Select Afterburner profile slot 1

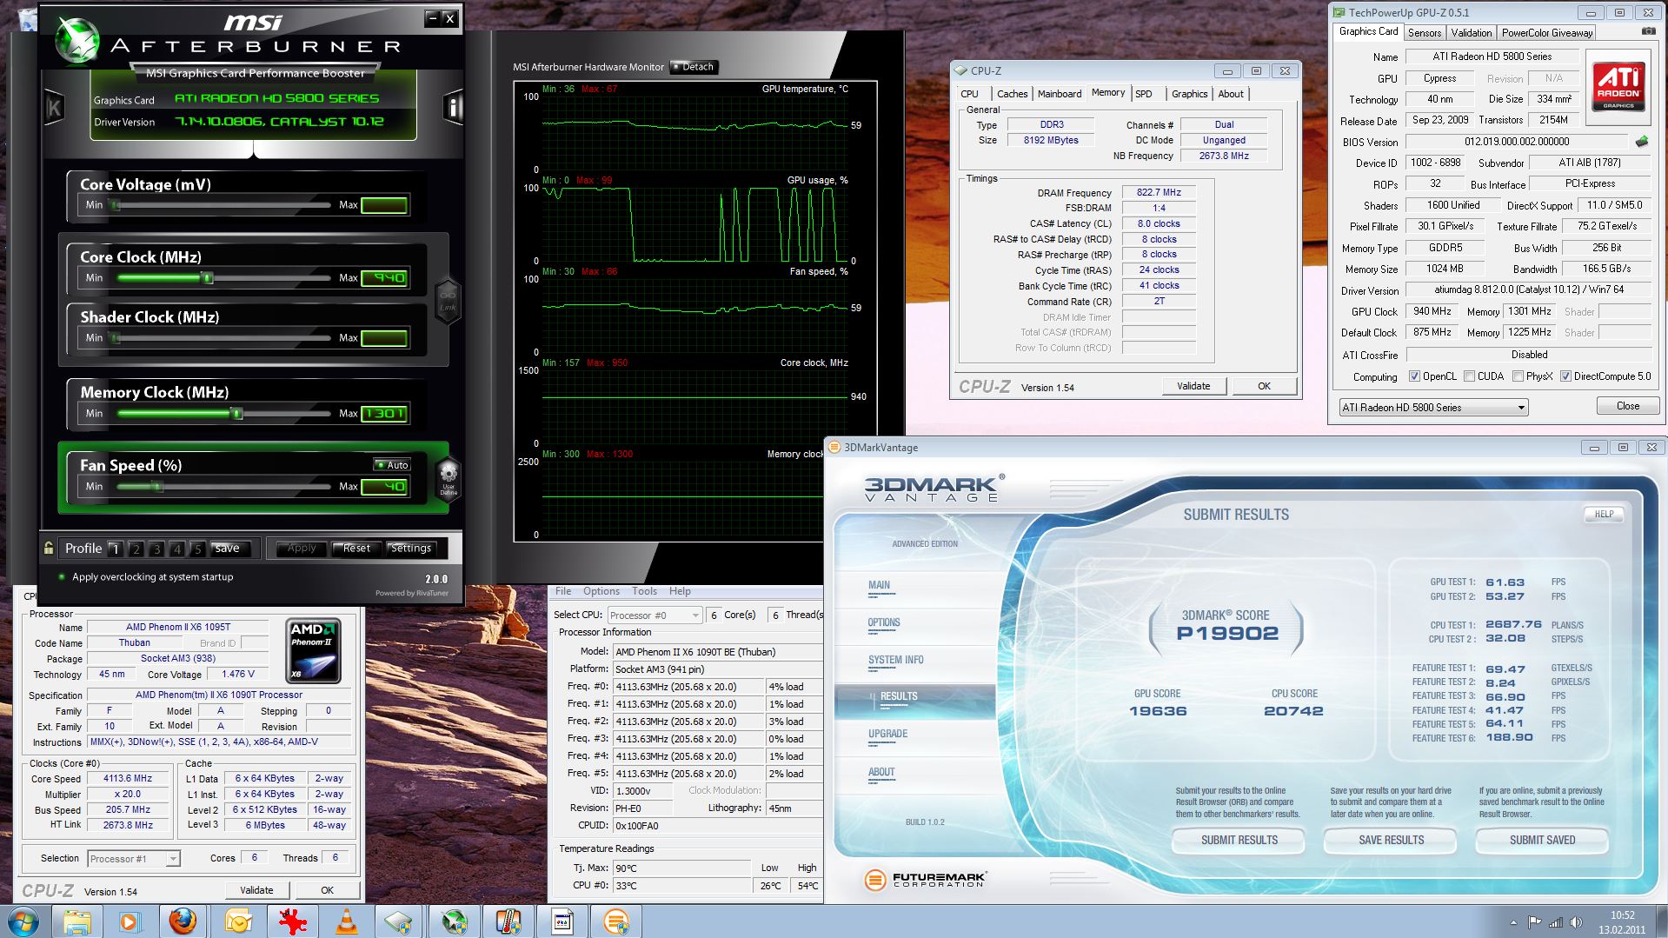click(116, 549)
